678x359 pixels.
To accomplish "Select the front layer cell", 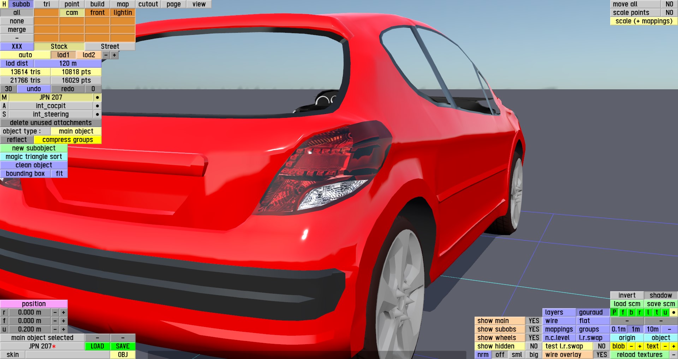I will pos(97,13).
